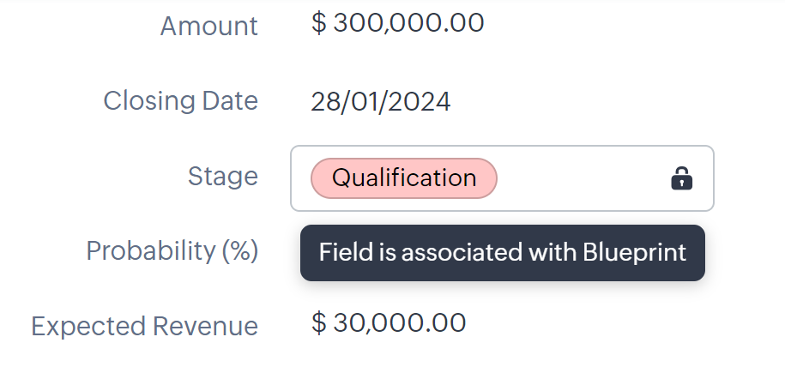Click the word Date in Closing Date
This screenshot has width=785, height=373.
point(227,100)
